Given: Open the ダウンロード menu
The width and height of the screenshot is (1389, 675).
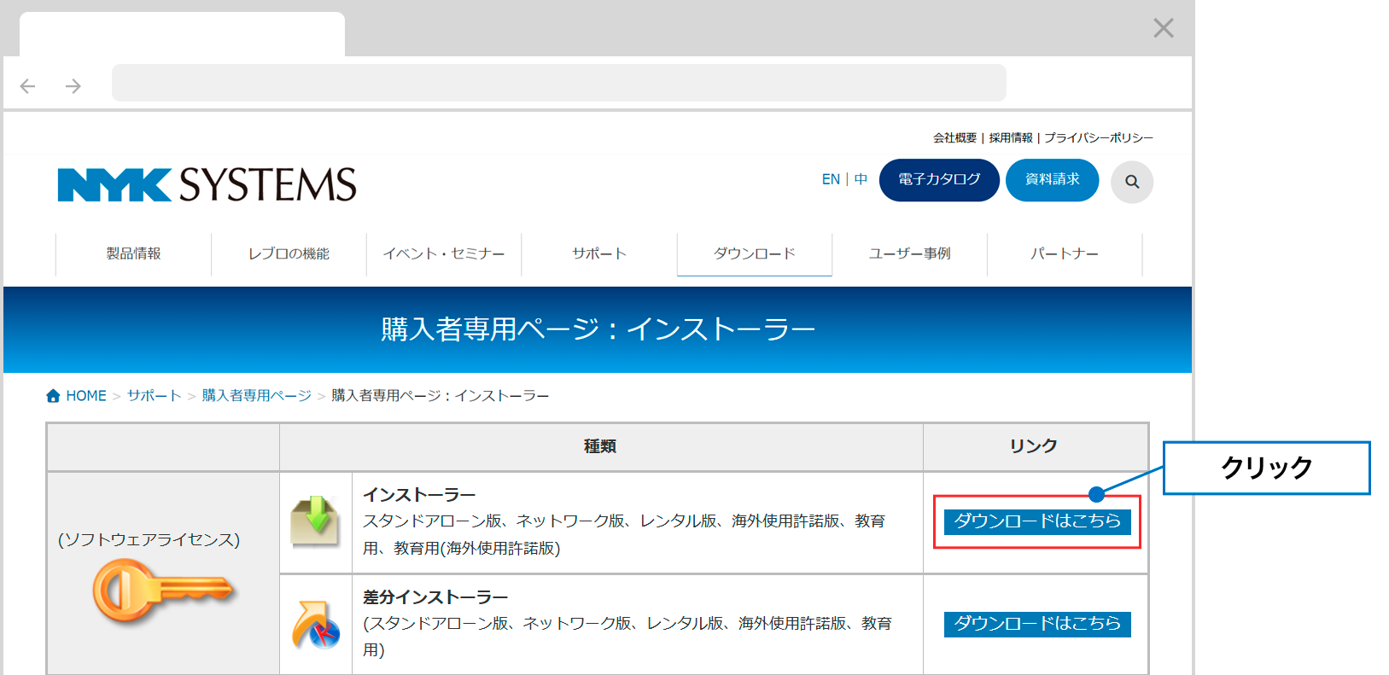Looking at the screenshot, I should pyautogui.click(x=755, y=254).
